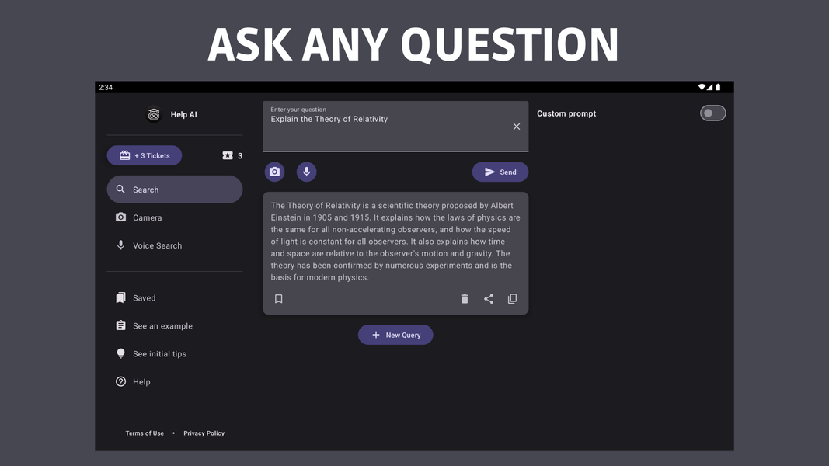Open Camera from the sidebar
Viewport: 829px width, 466px height.
pyautogui.click(x=147, y=218)
